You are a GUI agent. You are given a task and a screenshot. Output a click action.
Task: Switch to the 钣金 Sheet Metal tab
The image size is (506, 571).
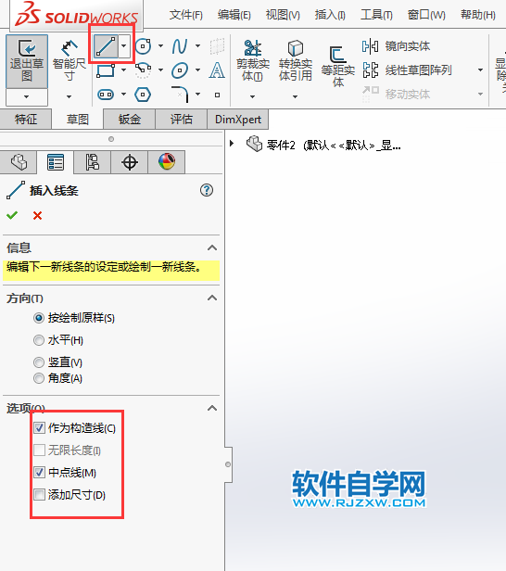click(129, 119)
